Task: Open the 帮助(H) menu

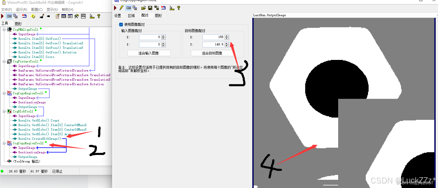Action: click(x=68, y=10)
